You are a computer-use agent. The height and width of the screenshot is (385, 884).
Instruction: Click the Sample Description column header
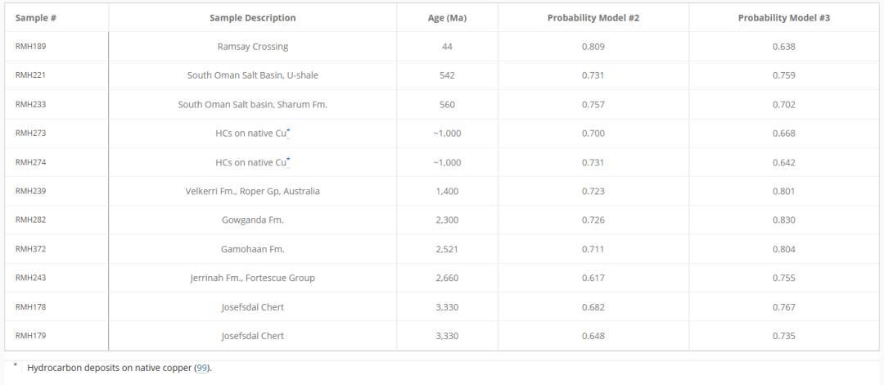pos(252,18)
